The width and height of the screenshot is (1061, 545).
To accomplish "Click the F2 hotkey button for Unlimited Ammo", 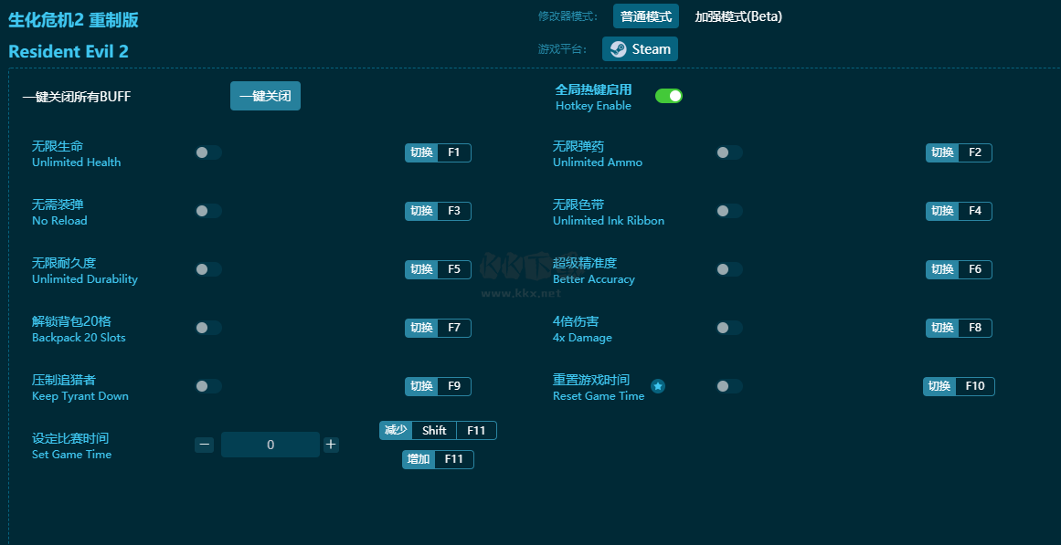I will (959, 152).
